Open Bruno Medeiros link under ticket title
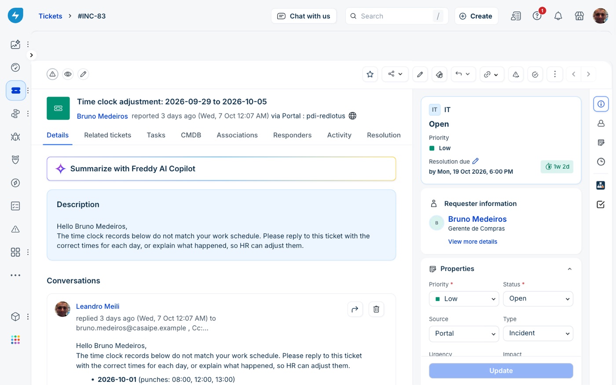This screenshot has width=616, height=385. 103,116
